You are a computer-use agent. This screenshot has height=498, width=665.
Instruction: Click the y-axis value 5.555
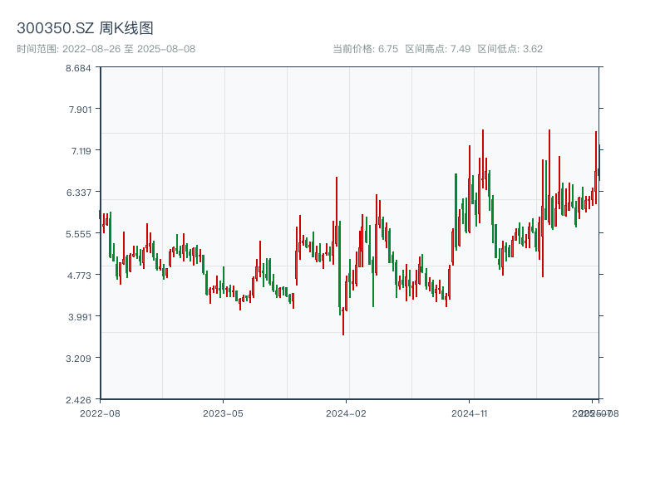pyautogui.click(x=78, y=234)
